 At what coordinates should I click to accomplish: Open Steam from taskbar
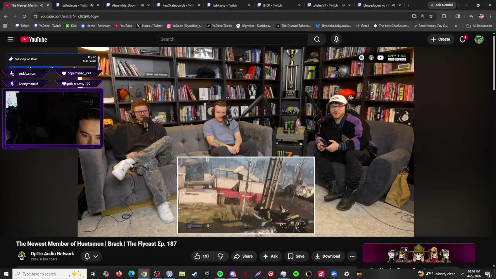coord(195,274)
